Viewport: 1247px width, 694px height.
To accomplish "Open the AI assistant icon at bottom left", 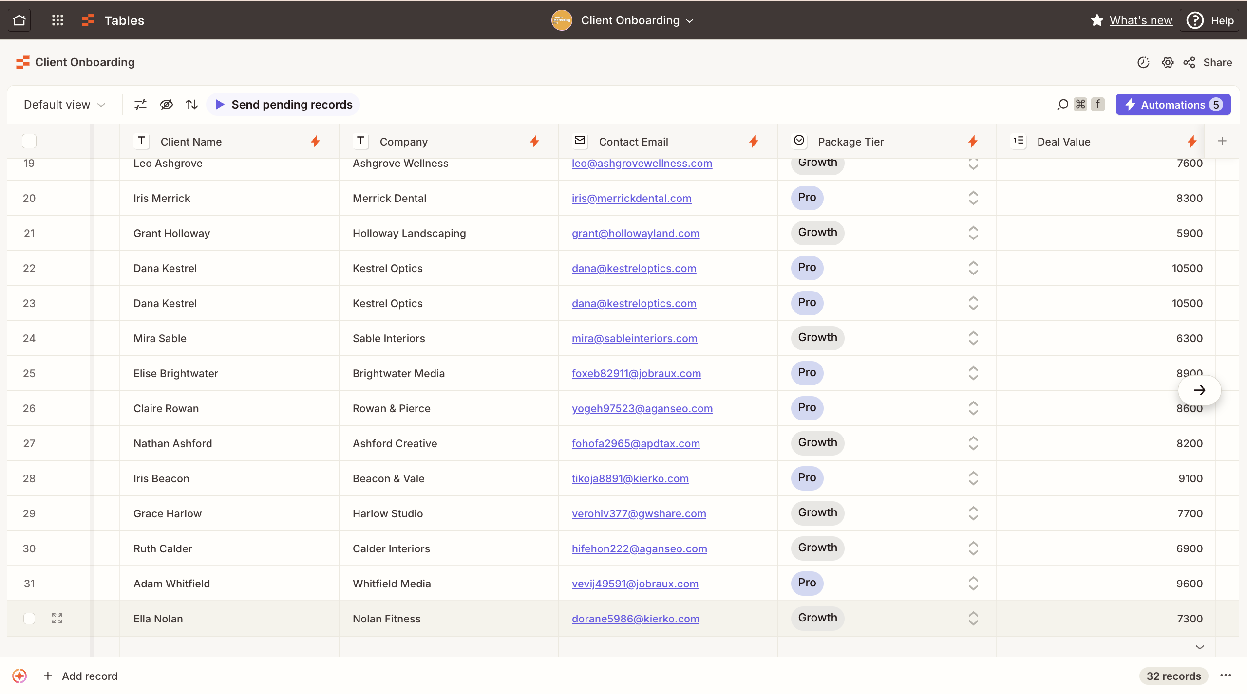I will [x=19, y=676].
